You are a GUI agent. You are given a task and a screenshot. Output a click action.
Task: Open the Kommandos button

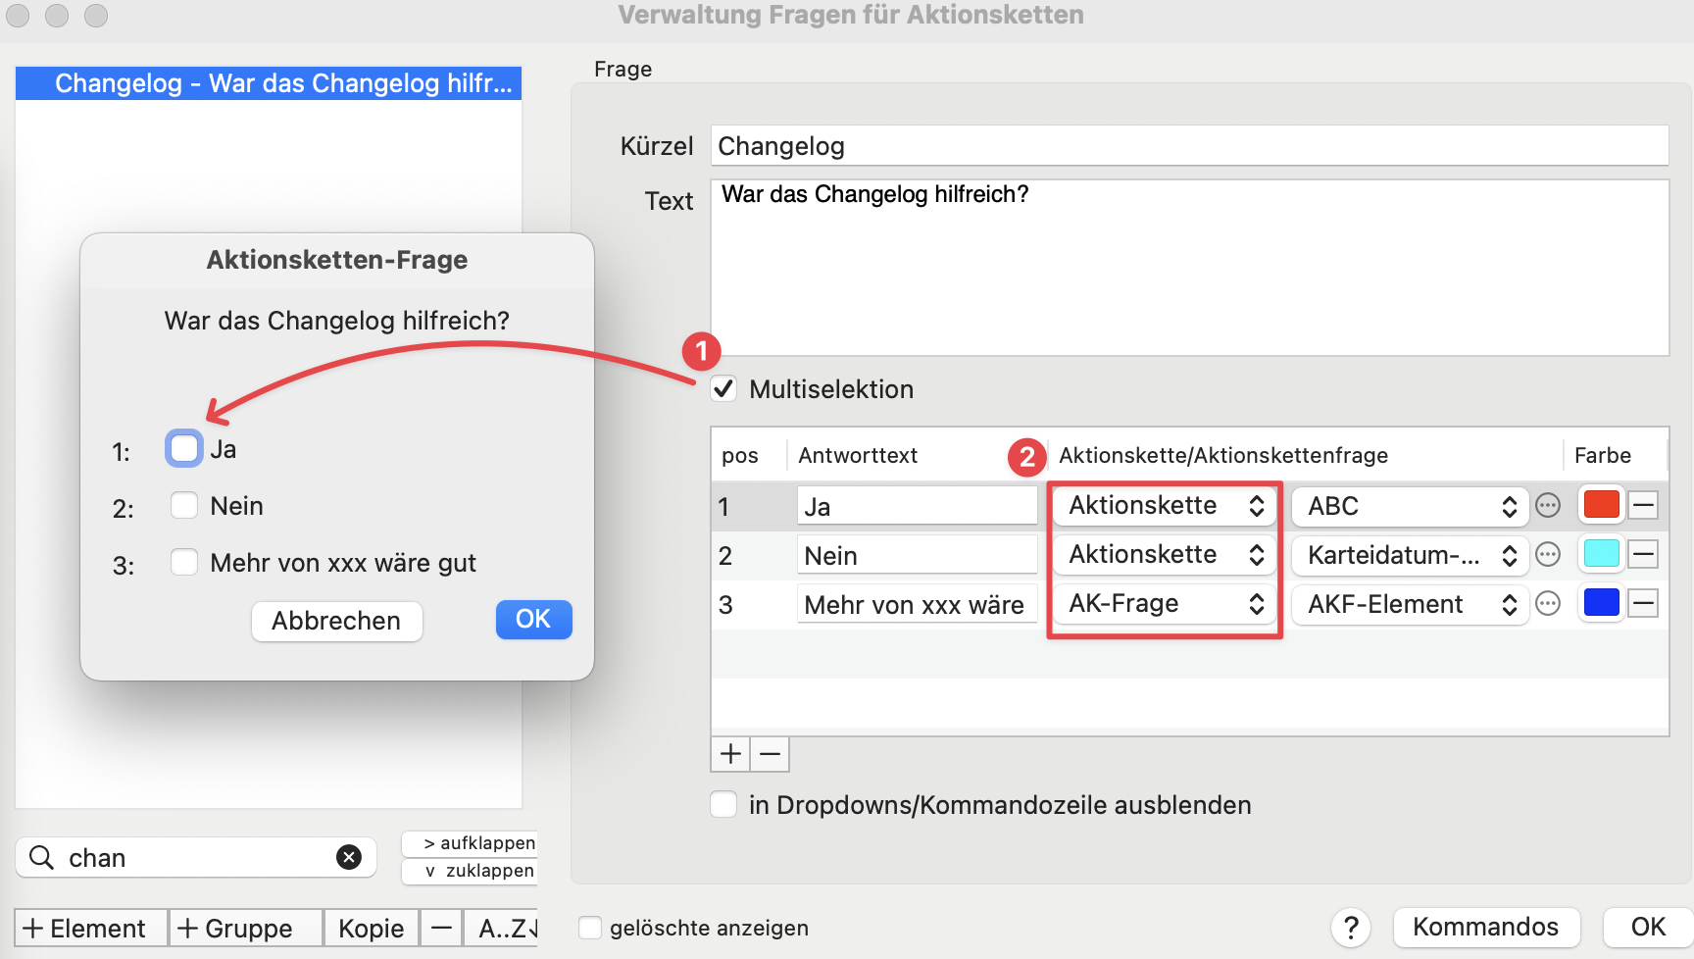tap(1485, 927)
